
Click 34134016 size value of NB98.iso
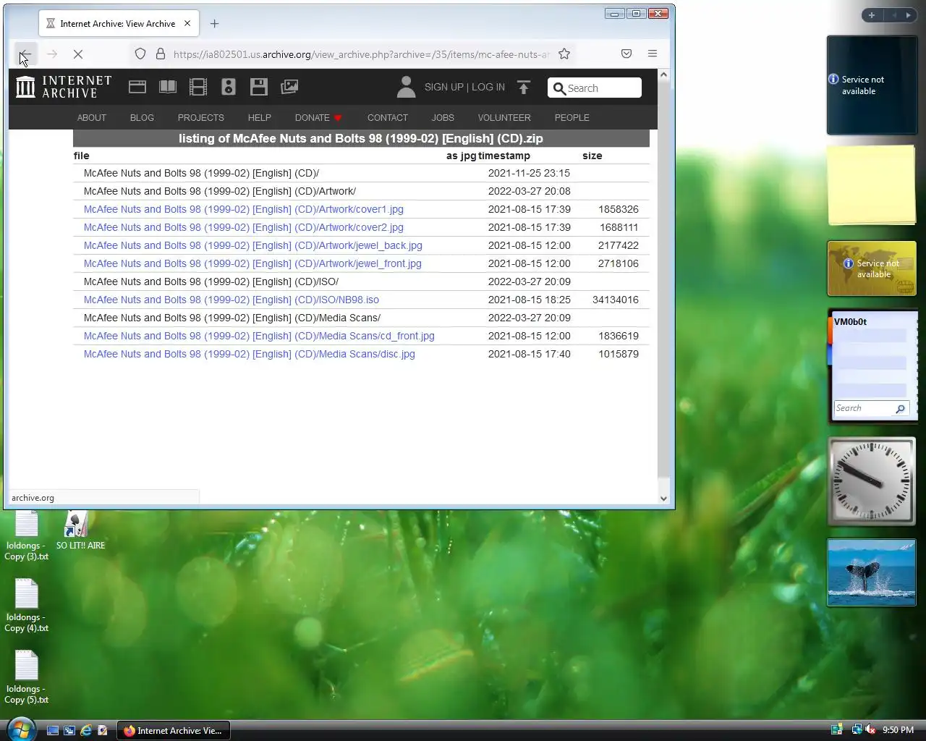click(616, 300)
